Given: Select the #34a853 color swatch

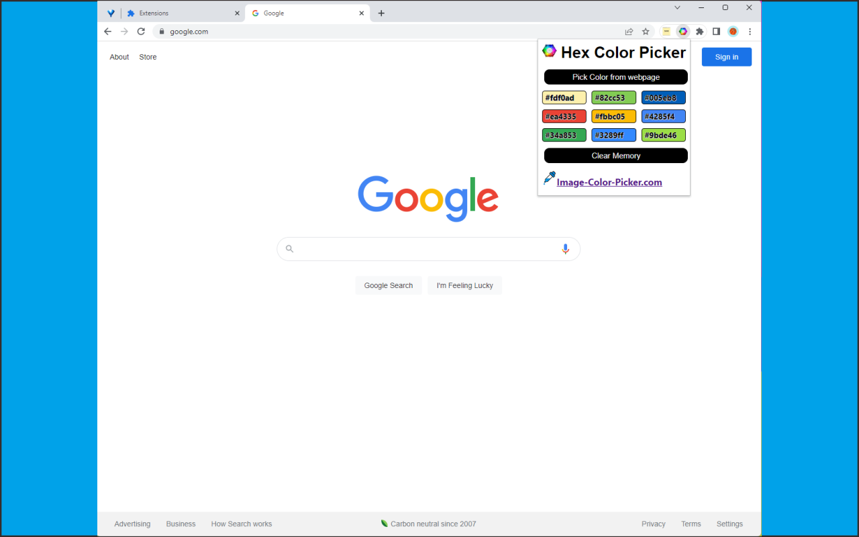Looking at the screenshot, I should point(564,136).
